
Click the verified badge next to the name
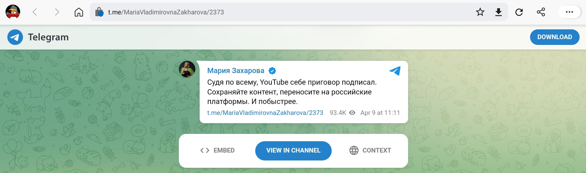pyautogui.click(x=272, y=71)
